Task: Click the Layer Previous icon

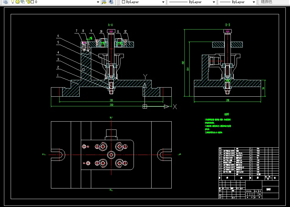Action: pos(111,2)
